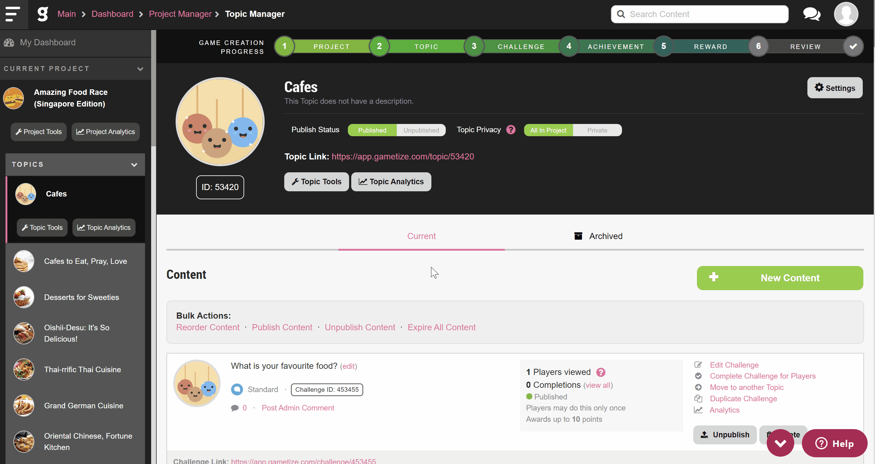The width and height of the screenshot is (875, 464).
Task: Go to Project Manager in breadcrumb
Action: pos(180,14)
